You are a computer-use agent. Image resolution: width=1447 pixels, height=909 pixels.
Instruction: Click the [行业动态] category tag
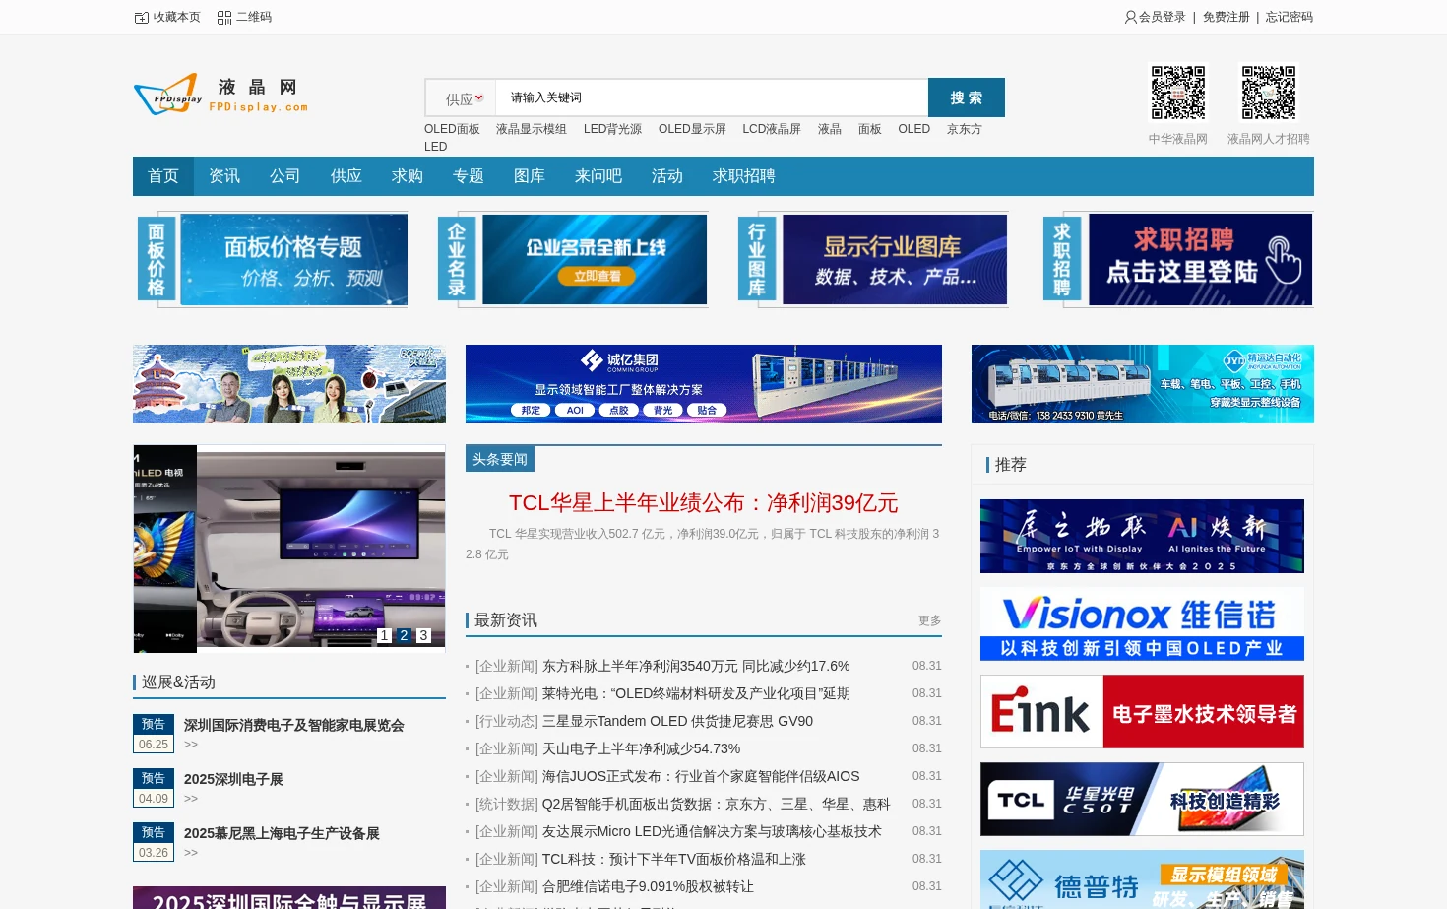507,721
